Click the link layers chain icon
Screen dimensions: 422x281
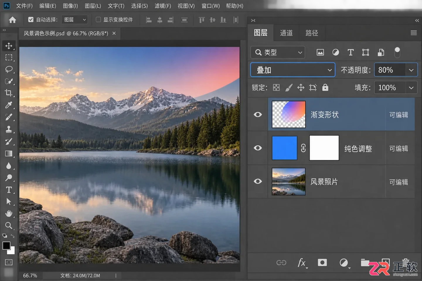click(281, 263)
